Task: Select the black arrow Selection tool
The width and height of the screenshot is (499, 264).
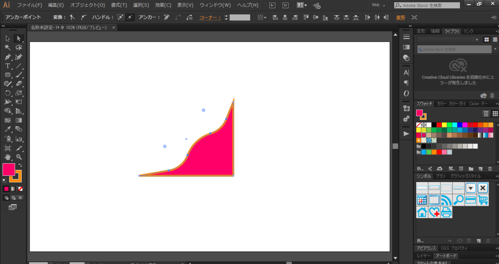Action: point(8,38)
